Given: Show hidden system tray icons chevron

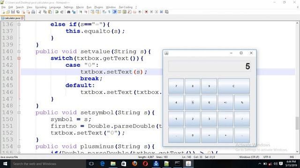Looking at the screenshot, I should [x=260, y=164].
